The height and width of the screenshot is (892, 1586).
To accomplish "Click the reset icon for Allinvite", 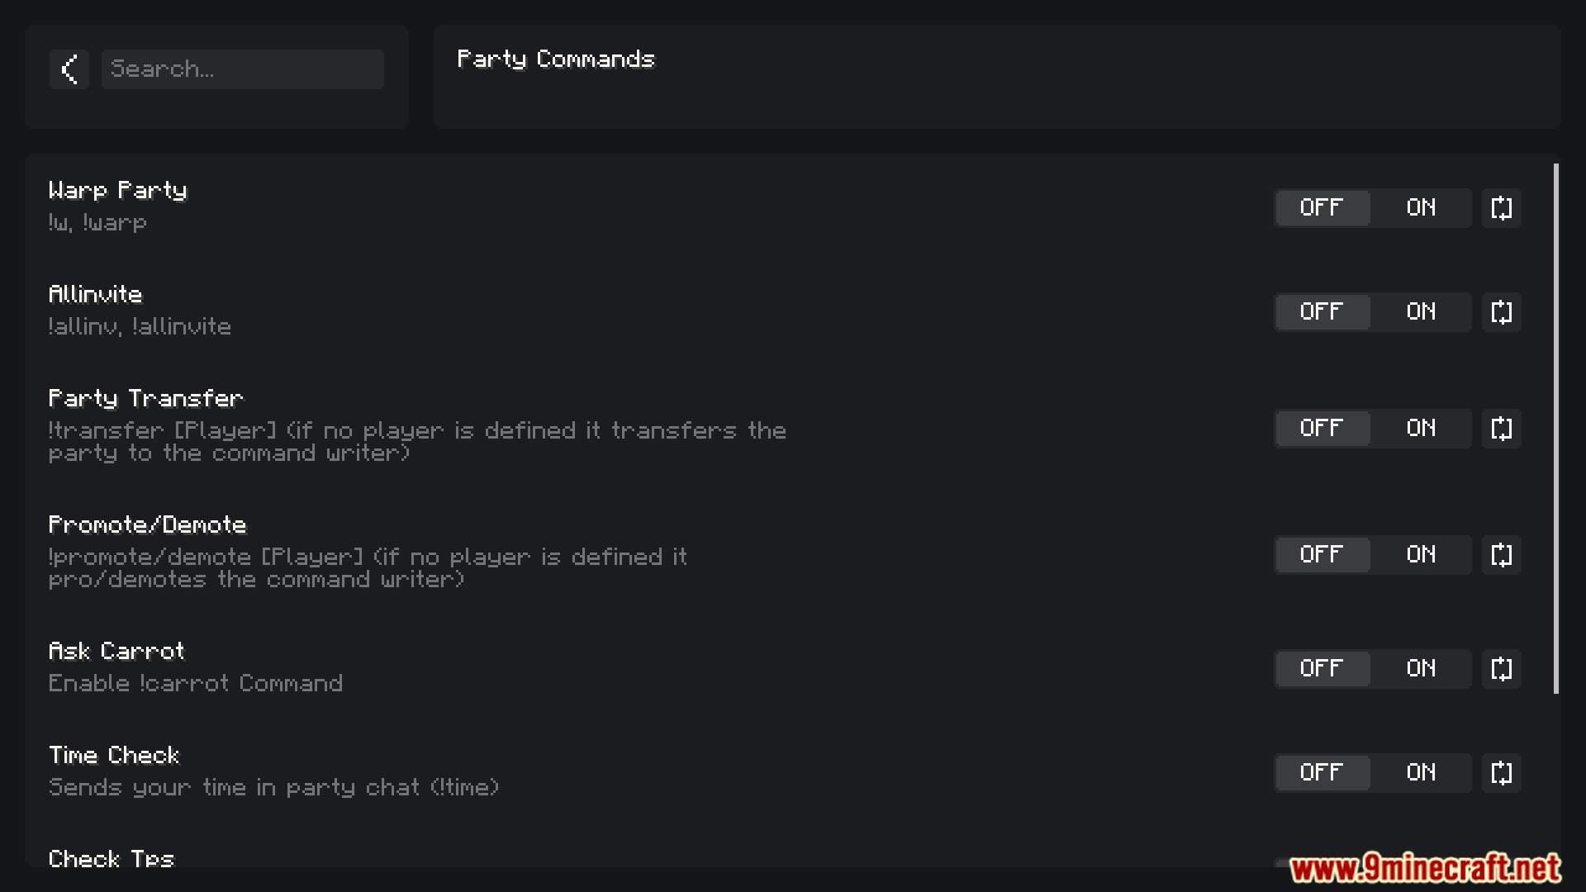I will click(x=1501, y=311).
